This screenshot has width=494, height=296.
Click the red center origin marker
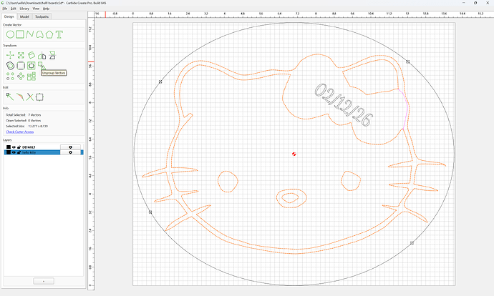pyautogui.click(x=294, y=154)
